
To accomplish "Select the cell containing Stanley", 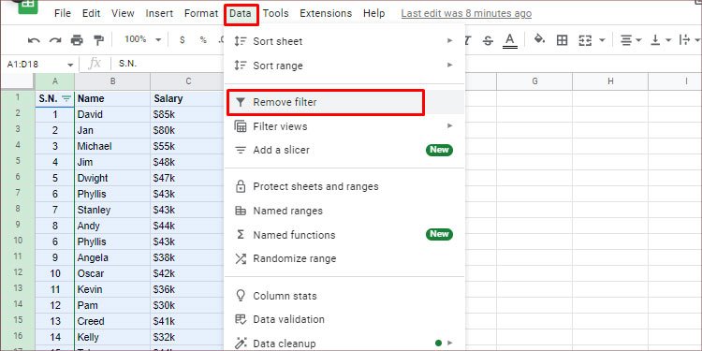I will 112,210.
